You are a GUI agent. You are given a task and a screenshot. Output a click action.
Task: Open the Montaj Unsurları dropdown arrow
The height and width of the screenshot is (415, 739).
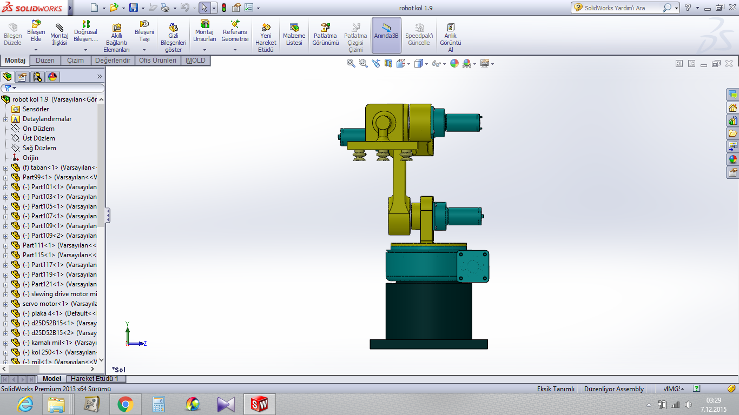(x=205, y=50)
